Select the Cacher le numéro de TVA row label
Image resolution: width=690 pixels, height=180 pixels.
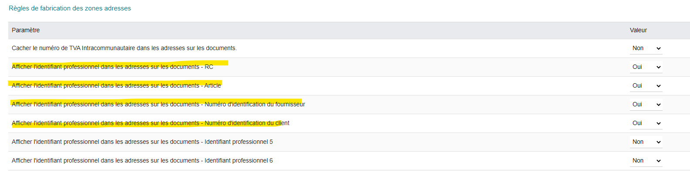click(x=124, y=48)
